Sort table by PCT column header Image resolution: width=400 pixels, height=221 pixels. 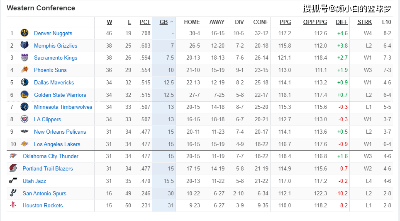pyautogui.click(x=145, y=22)
